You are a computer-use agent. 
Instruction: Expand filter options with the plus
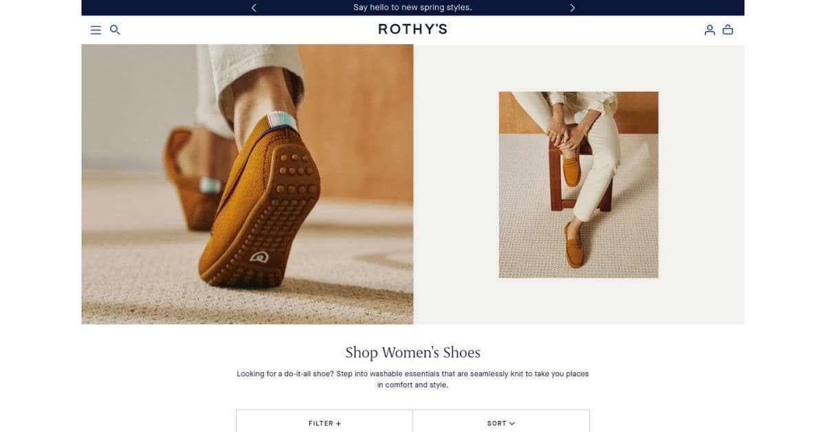tap(339, 423)
